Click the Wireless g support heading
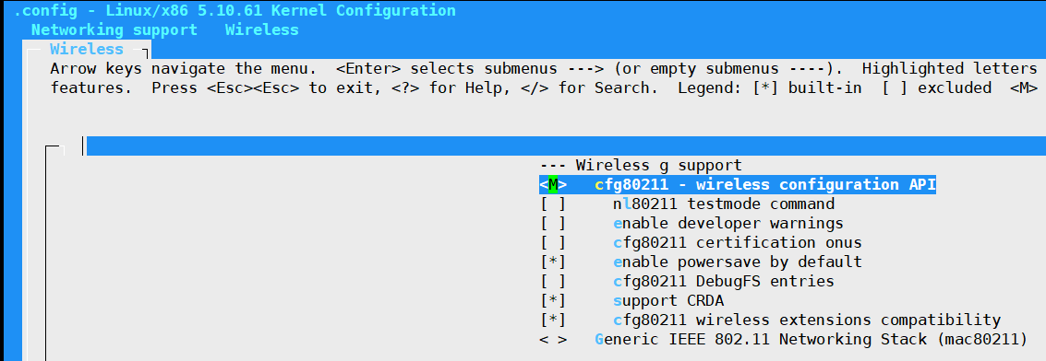Viewport: 1046px width, 361px height. [658, 165]
